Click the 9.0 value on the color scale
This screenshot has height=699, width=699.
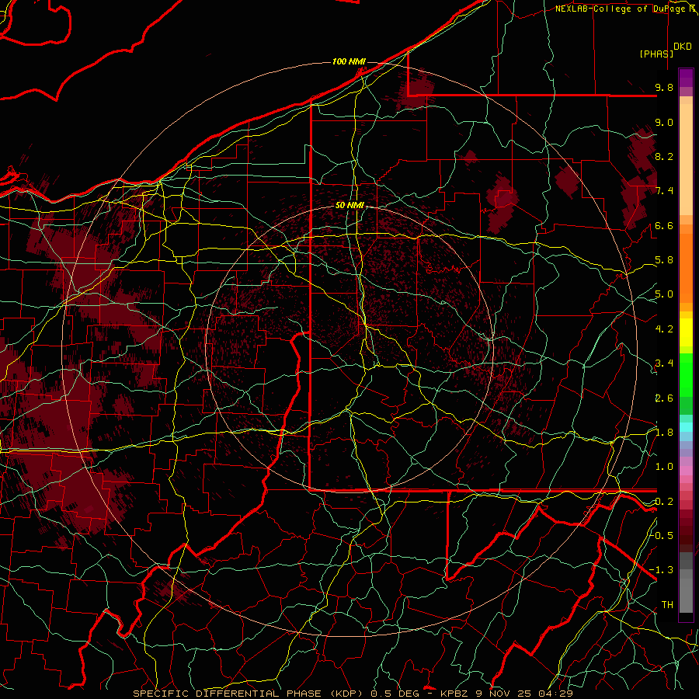tap(664, 122)
